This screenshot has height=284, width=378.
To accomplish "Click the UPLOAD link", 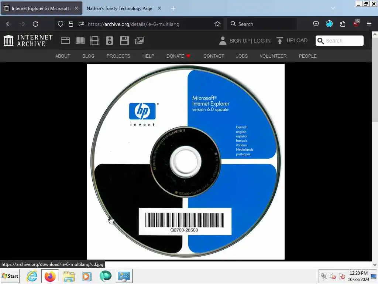I will 297,40.
